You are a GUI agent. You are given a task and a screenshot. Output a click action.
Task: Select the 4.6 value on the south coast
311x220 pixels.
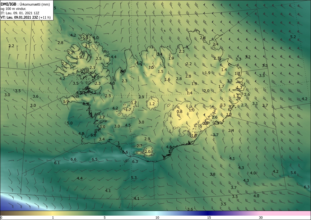coord(169,147)
